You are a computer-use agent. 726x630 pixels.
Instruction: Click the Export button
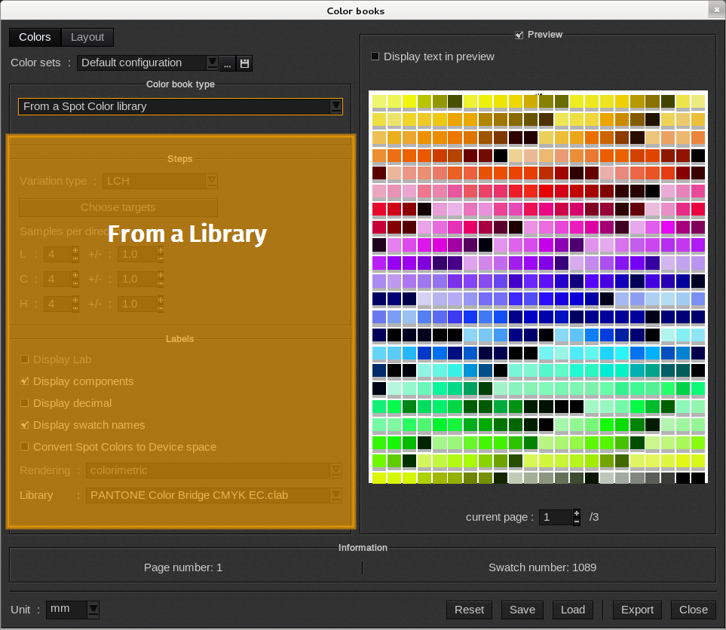point(637,610)
